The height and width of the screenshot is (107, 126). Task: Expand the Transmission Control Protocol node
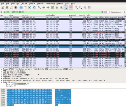tap(1, 80)
